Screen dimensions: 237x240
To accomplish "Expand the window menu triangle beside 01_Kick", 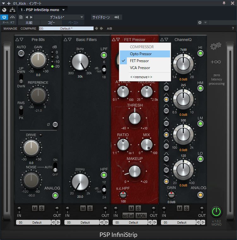I will coord(3,3).
